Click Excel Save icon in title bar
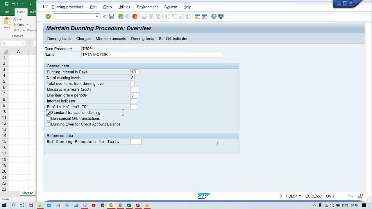Viewport: 372px width, 209px height. pos(7,4)
